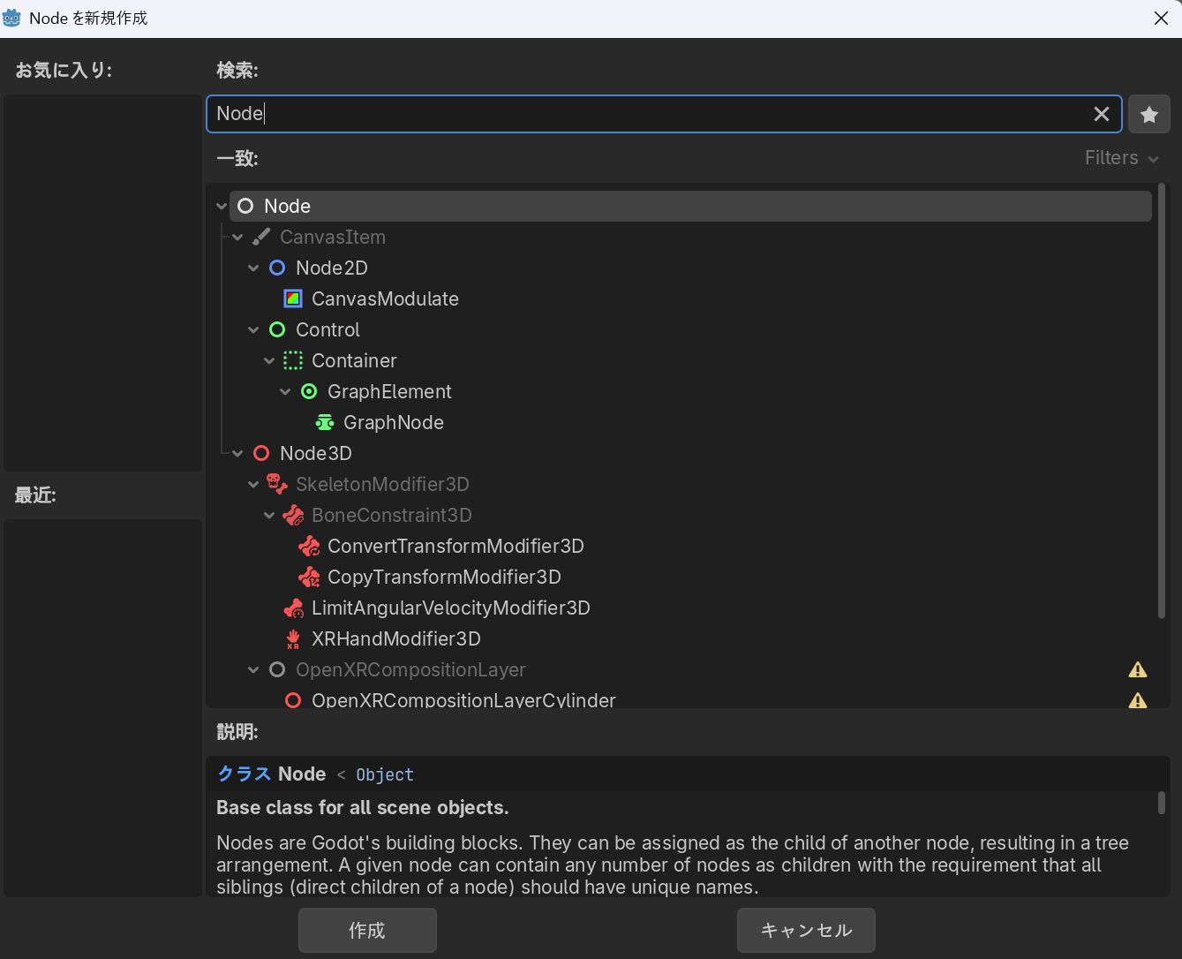Click the GraphElement green ring icon

[309, 391]
